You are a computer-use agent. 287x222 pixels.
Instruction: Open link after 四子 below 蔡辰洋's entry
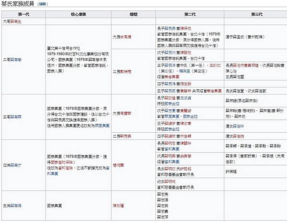(x=170, y=84)
